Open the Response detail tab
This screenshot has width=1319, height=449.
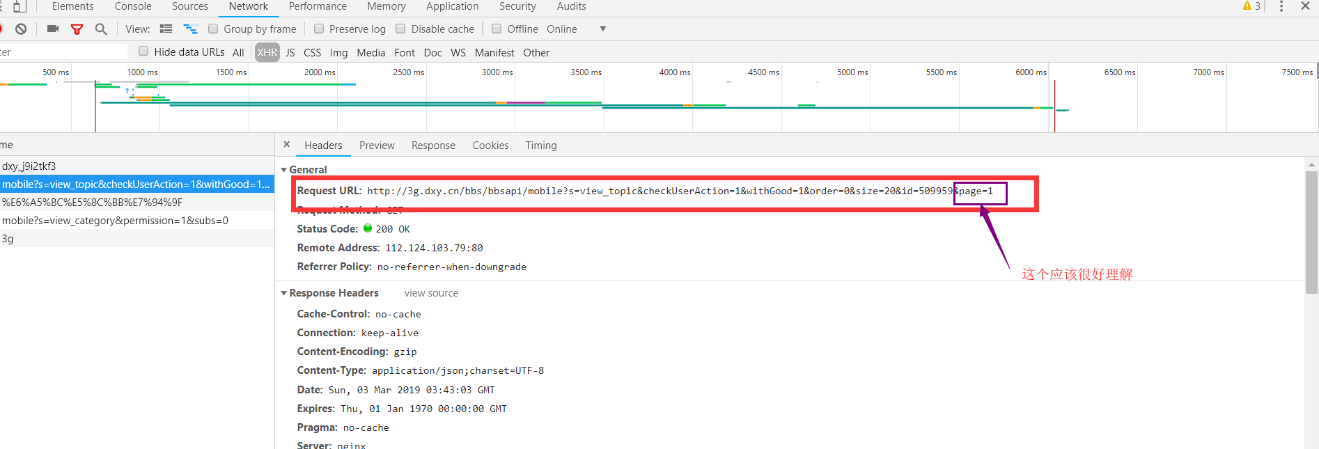[x=433, y=145]
